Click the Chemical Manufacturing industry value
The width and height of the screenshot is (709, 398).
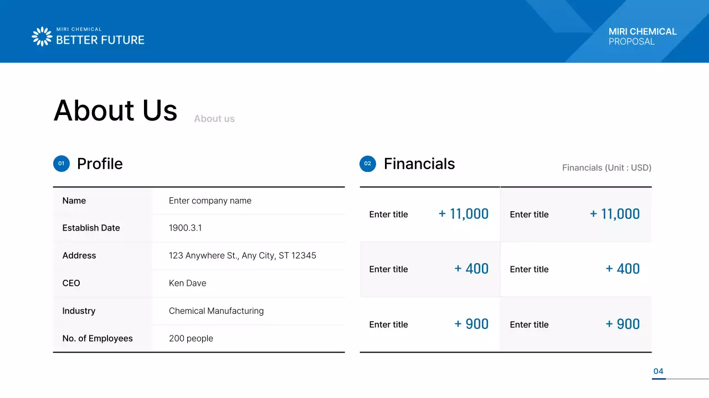pyautogui.click(x=216, y=311)
